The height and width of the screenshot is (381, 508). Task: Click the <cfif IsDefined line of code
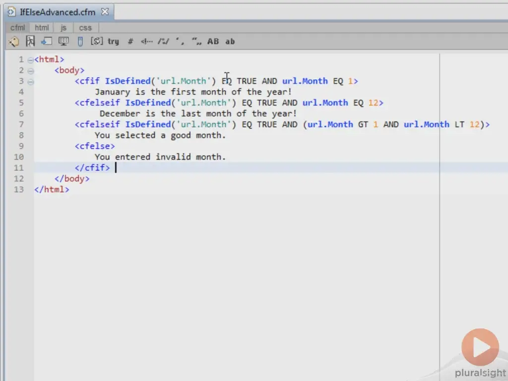coord(216,81)
